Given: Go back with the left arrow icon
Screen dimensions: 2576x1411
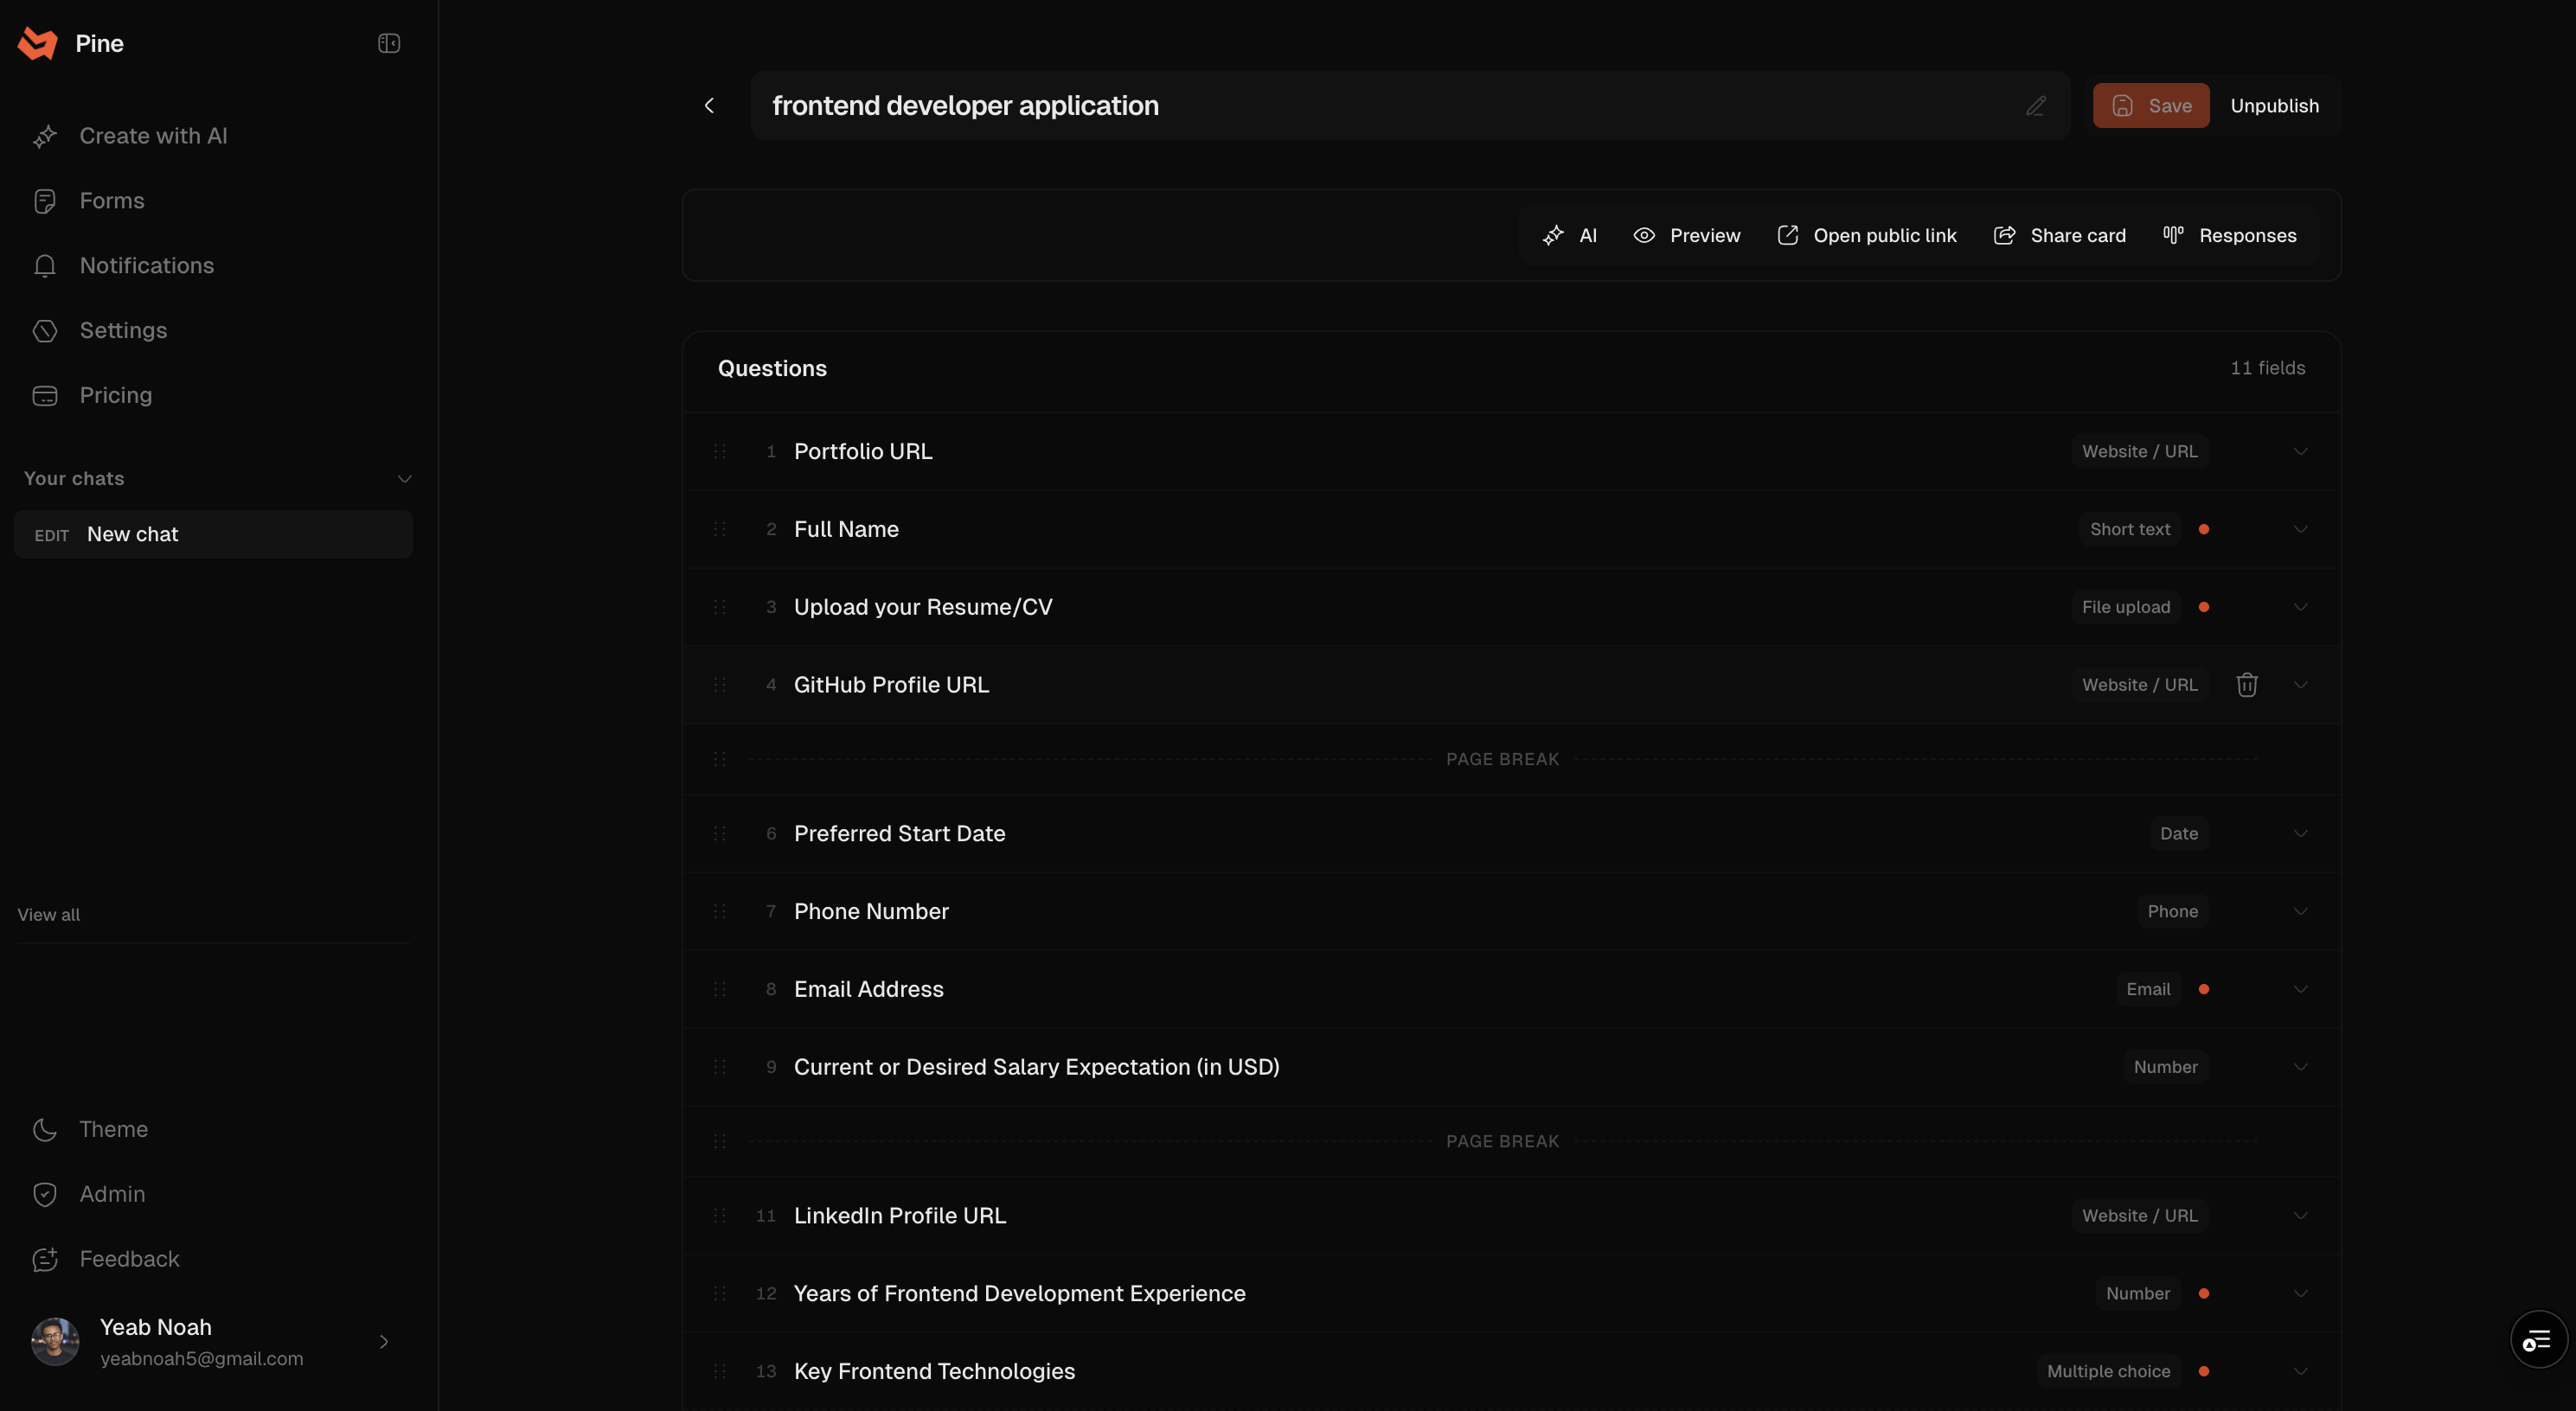Looking at the screenshot, I should pos(709,106).
